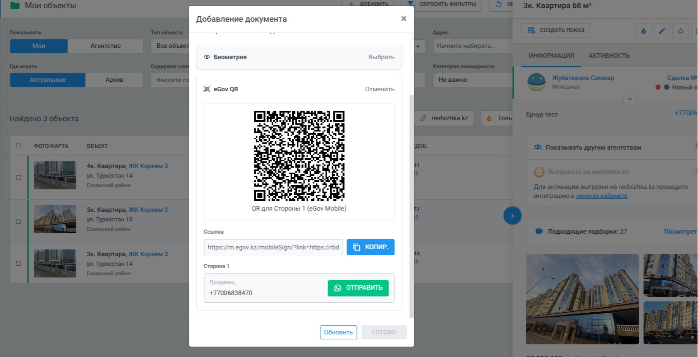Send via WhatsApp with ОТПРАВИТЬ
The image size is (698, 357).
[358, 288]
